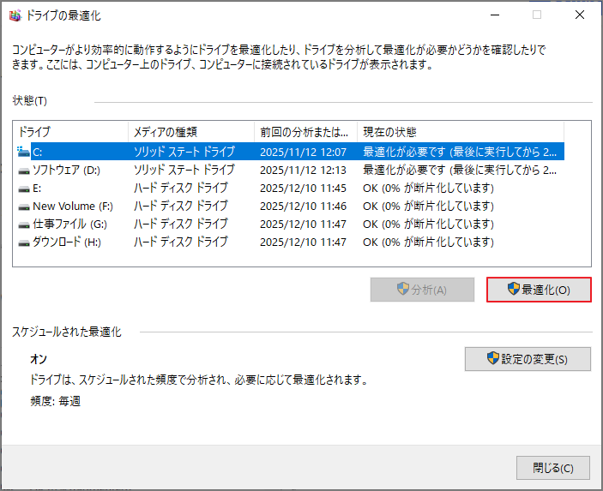Select the ダウンロード (H:) row
Viewport: 603px width, 491px height.
point(290,242)
